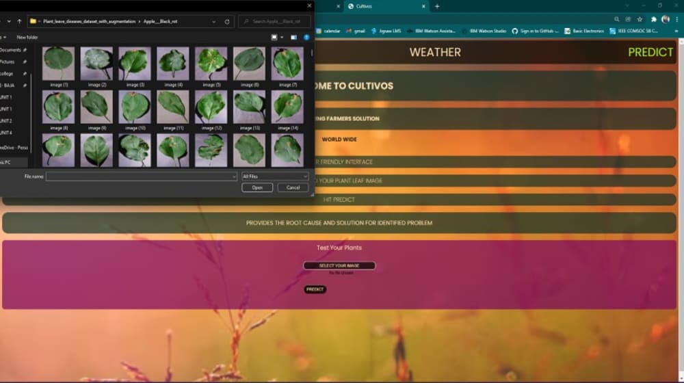Toggle the preview pane icon
The height and width of the screenshot is (383, 684).
(293, 37)
